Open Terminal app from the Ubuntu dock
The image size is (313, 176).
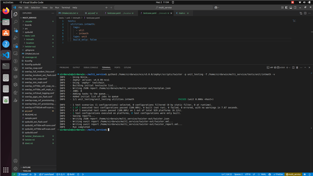click(x=6, y=66)
